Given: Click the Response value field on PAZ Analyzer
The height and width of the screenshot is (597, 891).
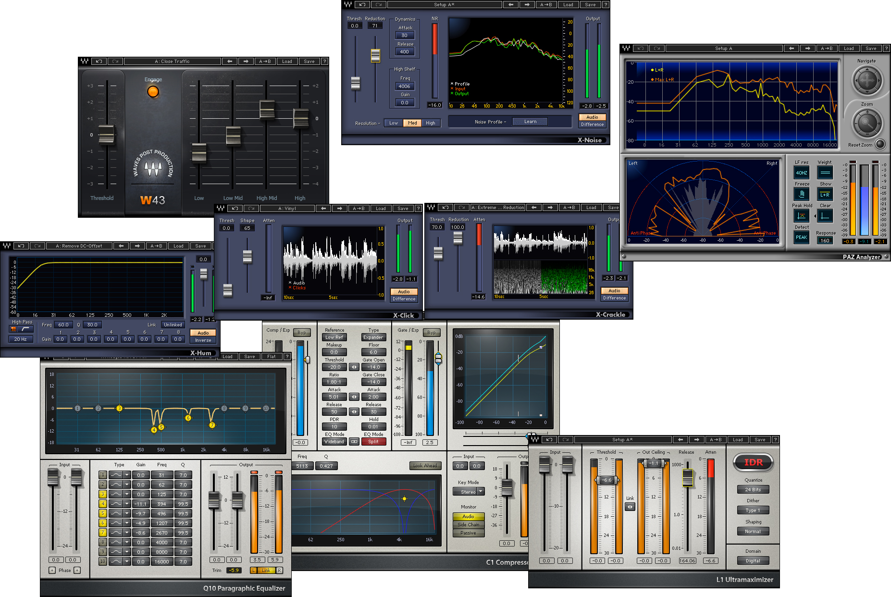Looking at the screenshot, I should [825, 240].
